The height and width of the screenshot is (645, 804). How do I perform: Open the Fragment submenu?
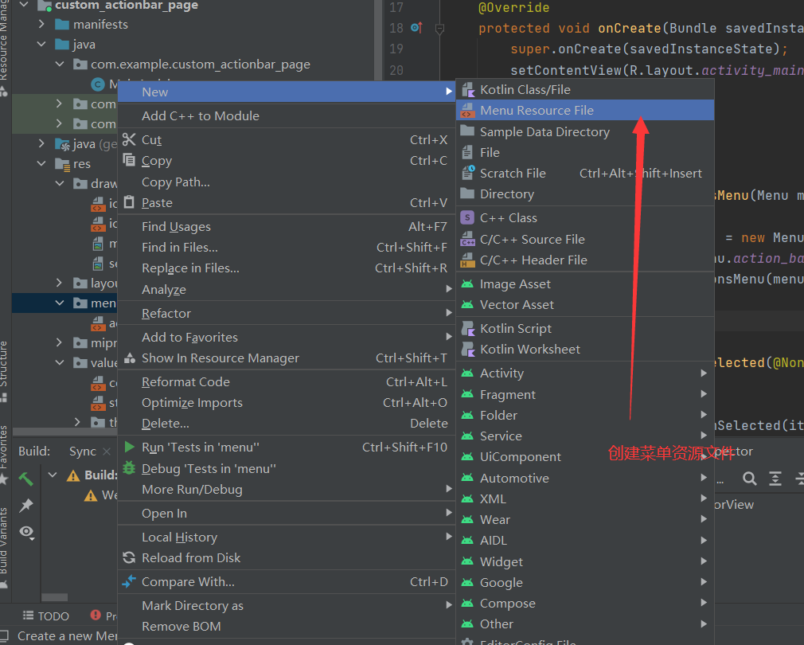click(584, 394)
